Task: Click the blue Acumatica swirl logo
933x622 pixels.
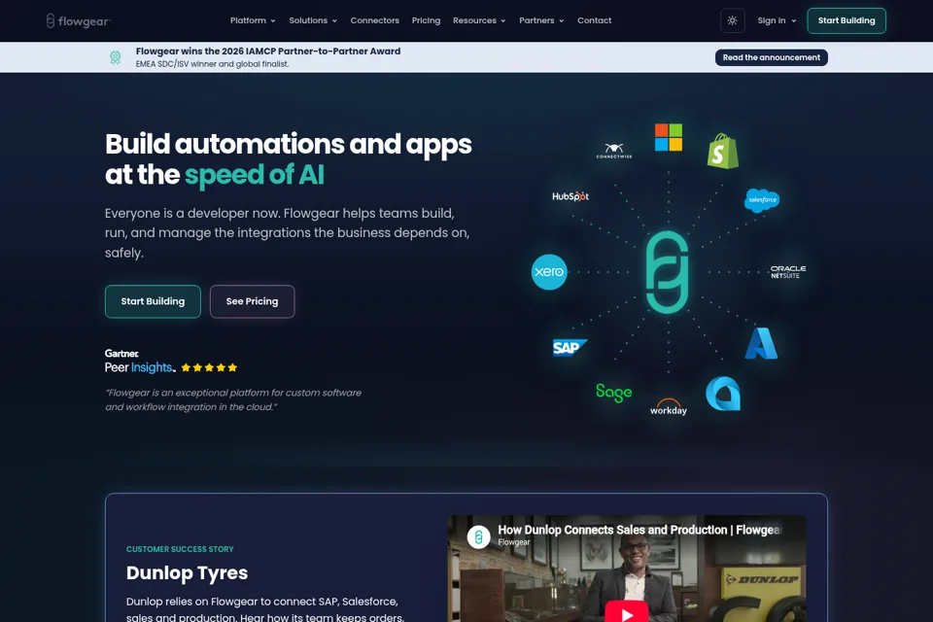Action: pyautogui.click(x=723, y=394)
